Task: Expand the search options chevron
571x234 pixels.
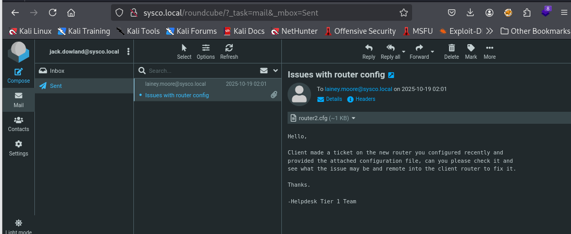Action: (x=275, y=71)
